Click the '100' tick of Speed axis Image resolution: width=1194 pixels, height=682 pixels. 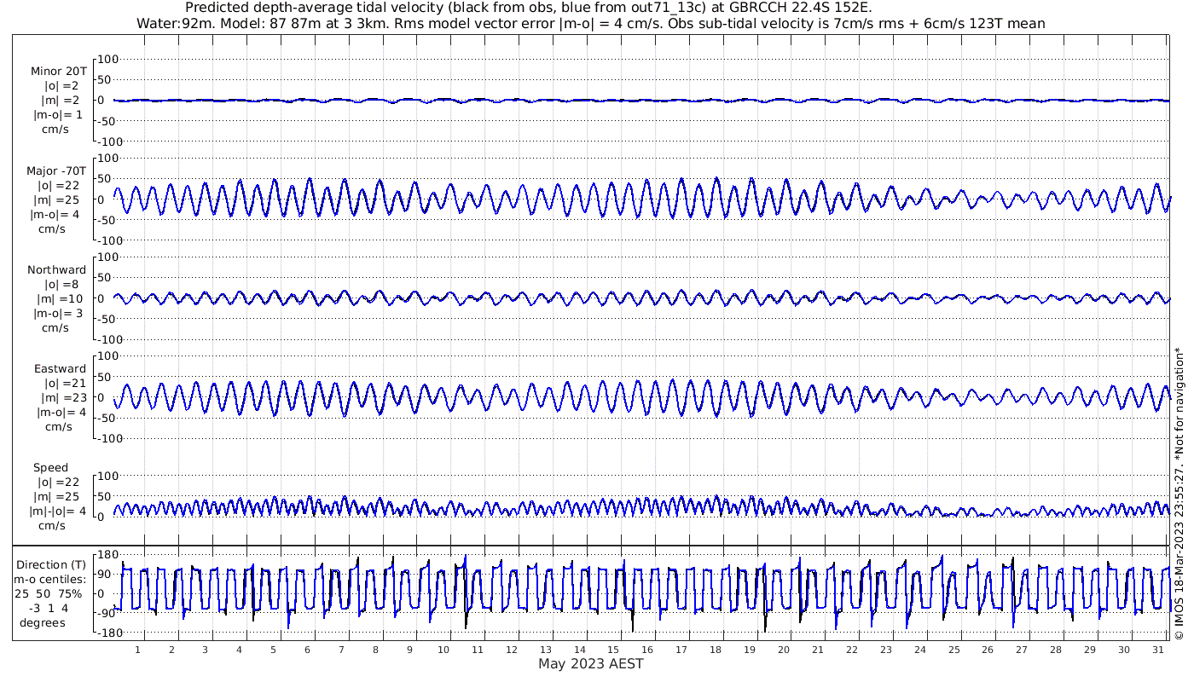pyautogui.click(x=107, y=476)
